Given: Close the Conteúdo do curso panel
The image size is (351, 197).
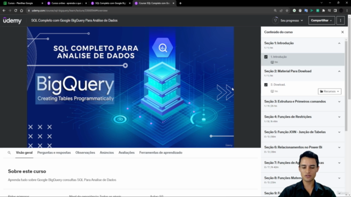Looking at the screenshot, I should 342,32.
